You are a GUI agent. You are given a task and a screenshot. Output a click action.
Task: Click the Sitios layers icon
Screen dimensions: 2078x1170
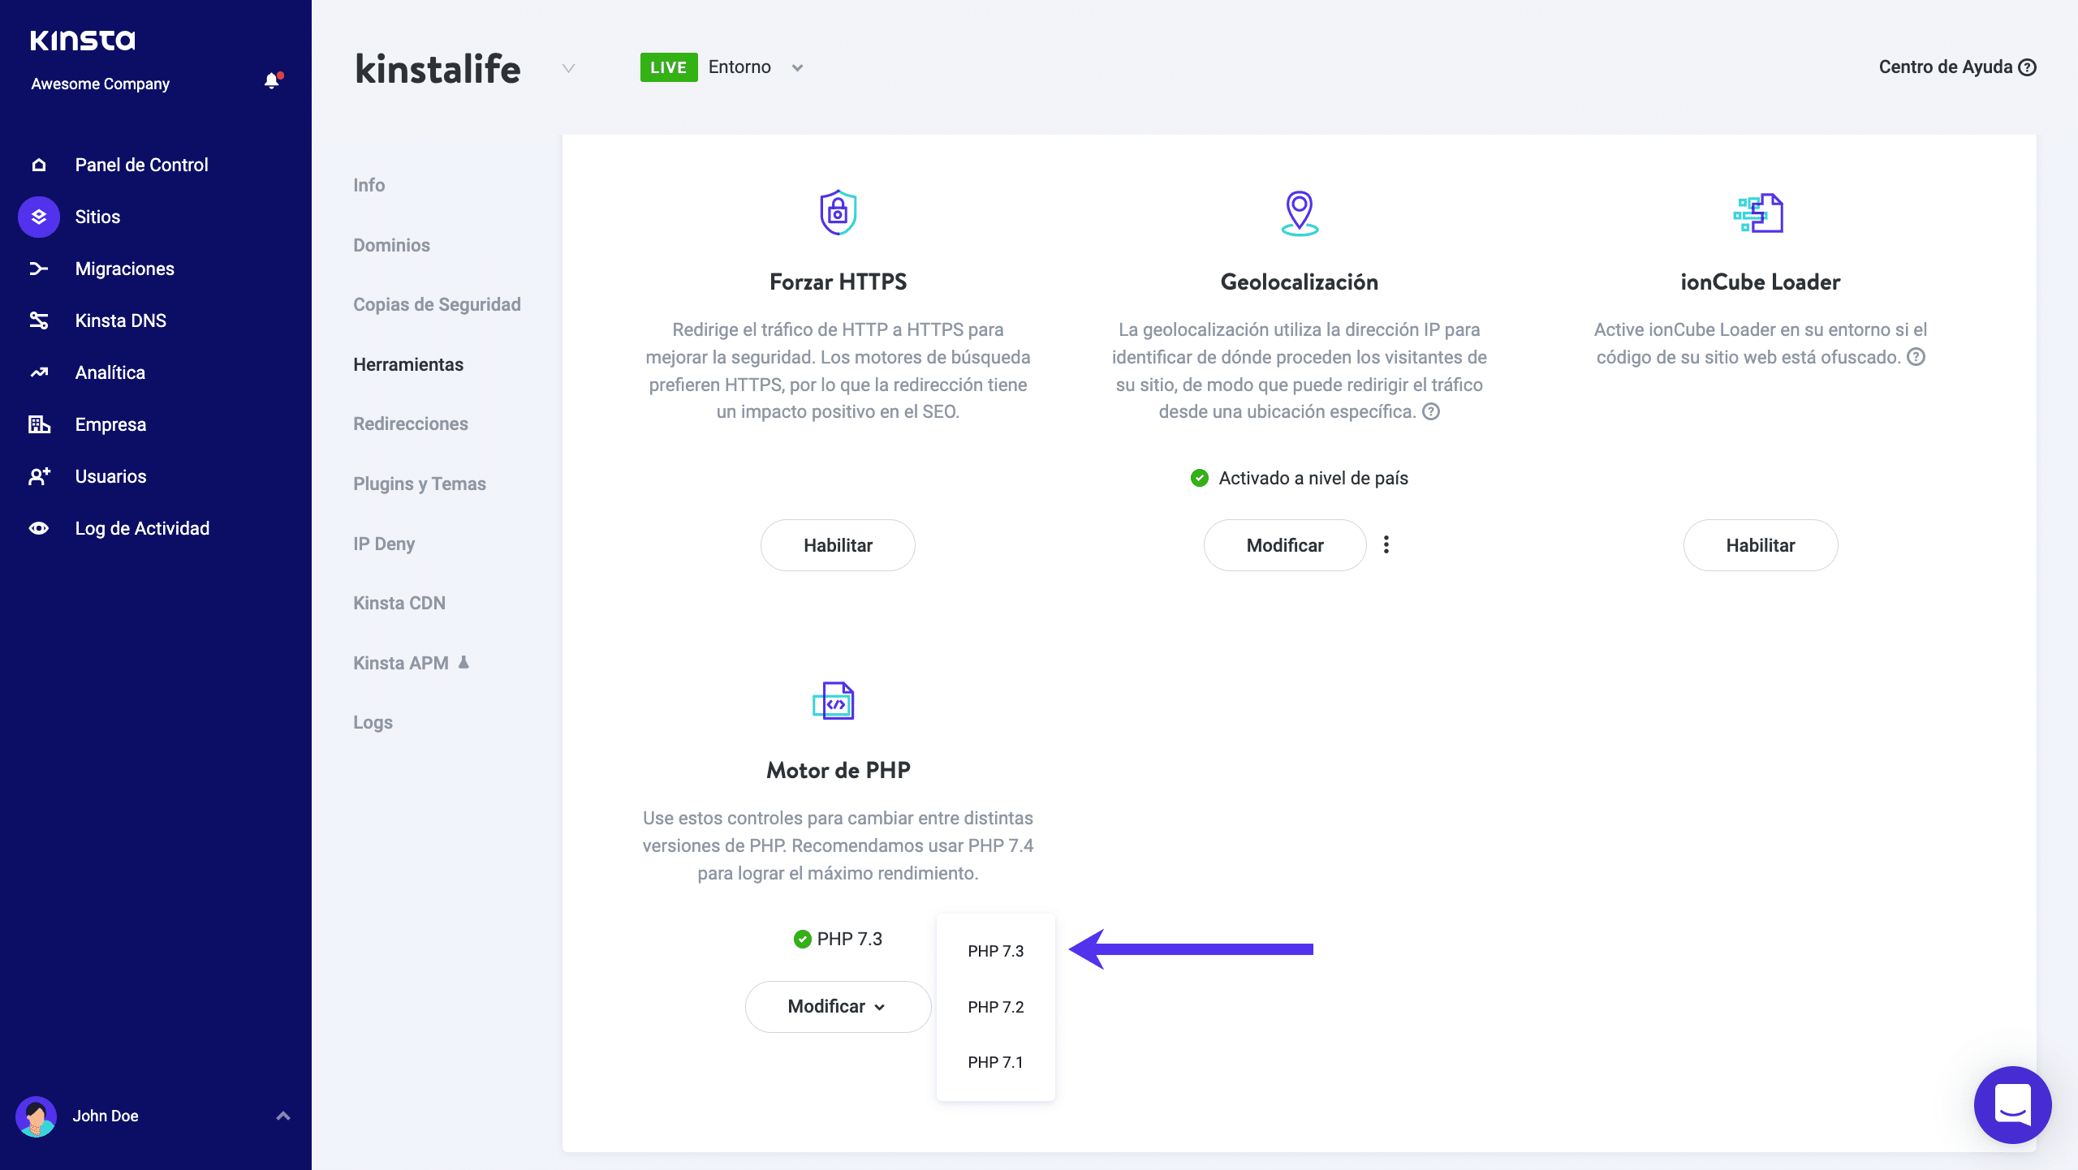(39, 217)
